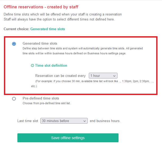Click chevron arrow in 30 minutes before dropdown
Viewport: 162px width, 147px height.
[85, 121]
